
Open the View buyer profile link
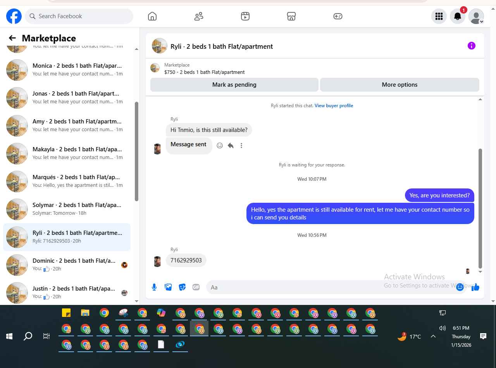[x=334, y=106]
